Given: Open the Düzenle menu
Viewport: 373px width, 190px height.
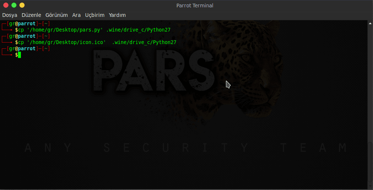Looking at the screenshot, I should (31, 15).
